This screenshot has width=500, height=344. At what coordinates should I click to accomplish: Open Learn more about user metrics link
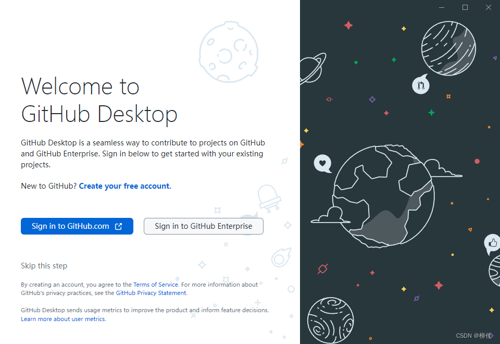point(63,319)
